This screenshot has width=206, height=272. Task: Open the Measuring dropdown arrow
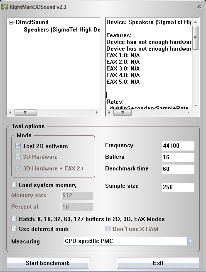click(190, 241)
